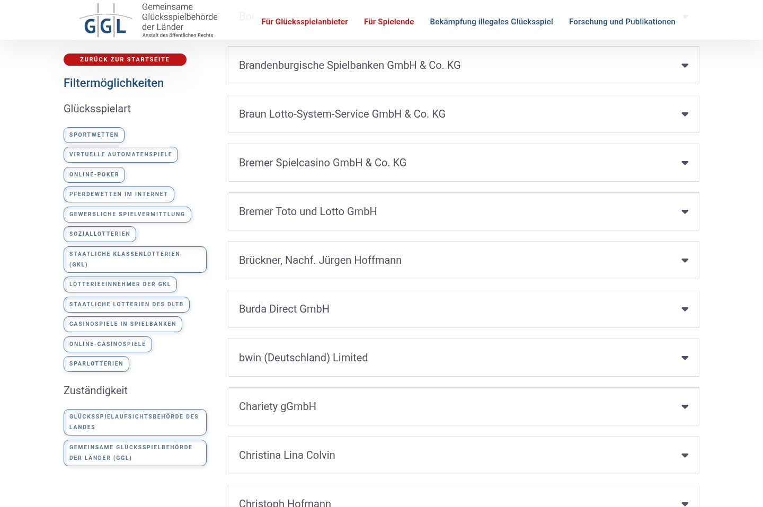Image resolution: width=763 pixels, height=507 pixels.
Task: Expand bwin (Deutschland) Limited entry
Action: click(x=464, y=358)
